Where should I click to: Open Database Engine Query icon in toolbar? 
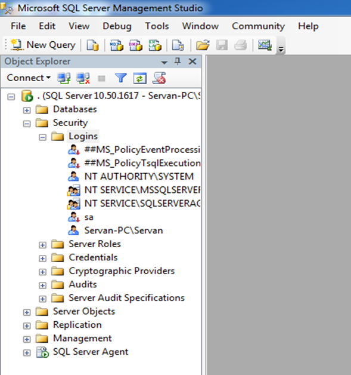(x=92, y=45)
